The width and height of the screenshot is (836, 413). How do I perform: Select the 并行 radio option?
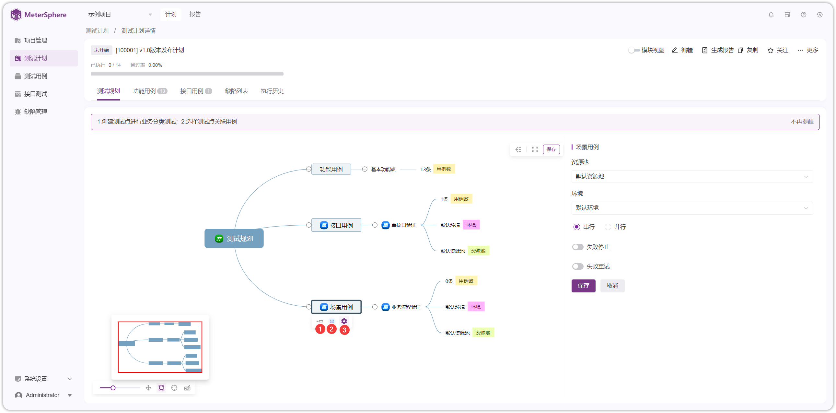608,227
